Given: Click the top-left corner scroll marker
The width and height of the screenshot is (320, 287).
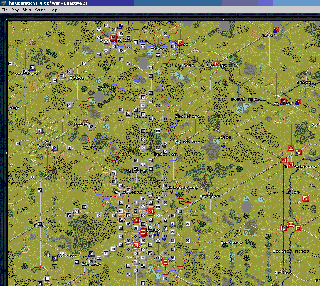Looking at the screenshot, I should [x=7, y=20].
